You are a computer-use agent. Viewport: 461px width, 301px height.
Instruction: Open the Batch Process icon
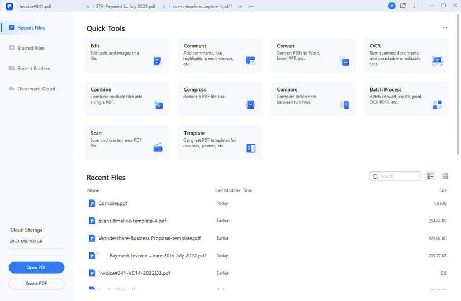click(437, 104)
